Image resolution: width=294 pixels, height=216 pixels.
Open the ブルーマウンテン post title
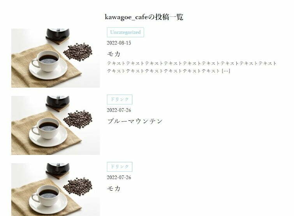[x=135, y=121]
